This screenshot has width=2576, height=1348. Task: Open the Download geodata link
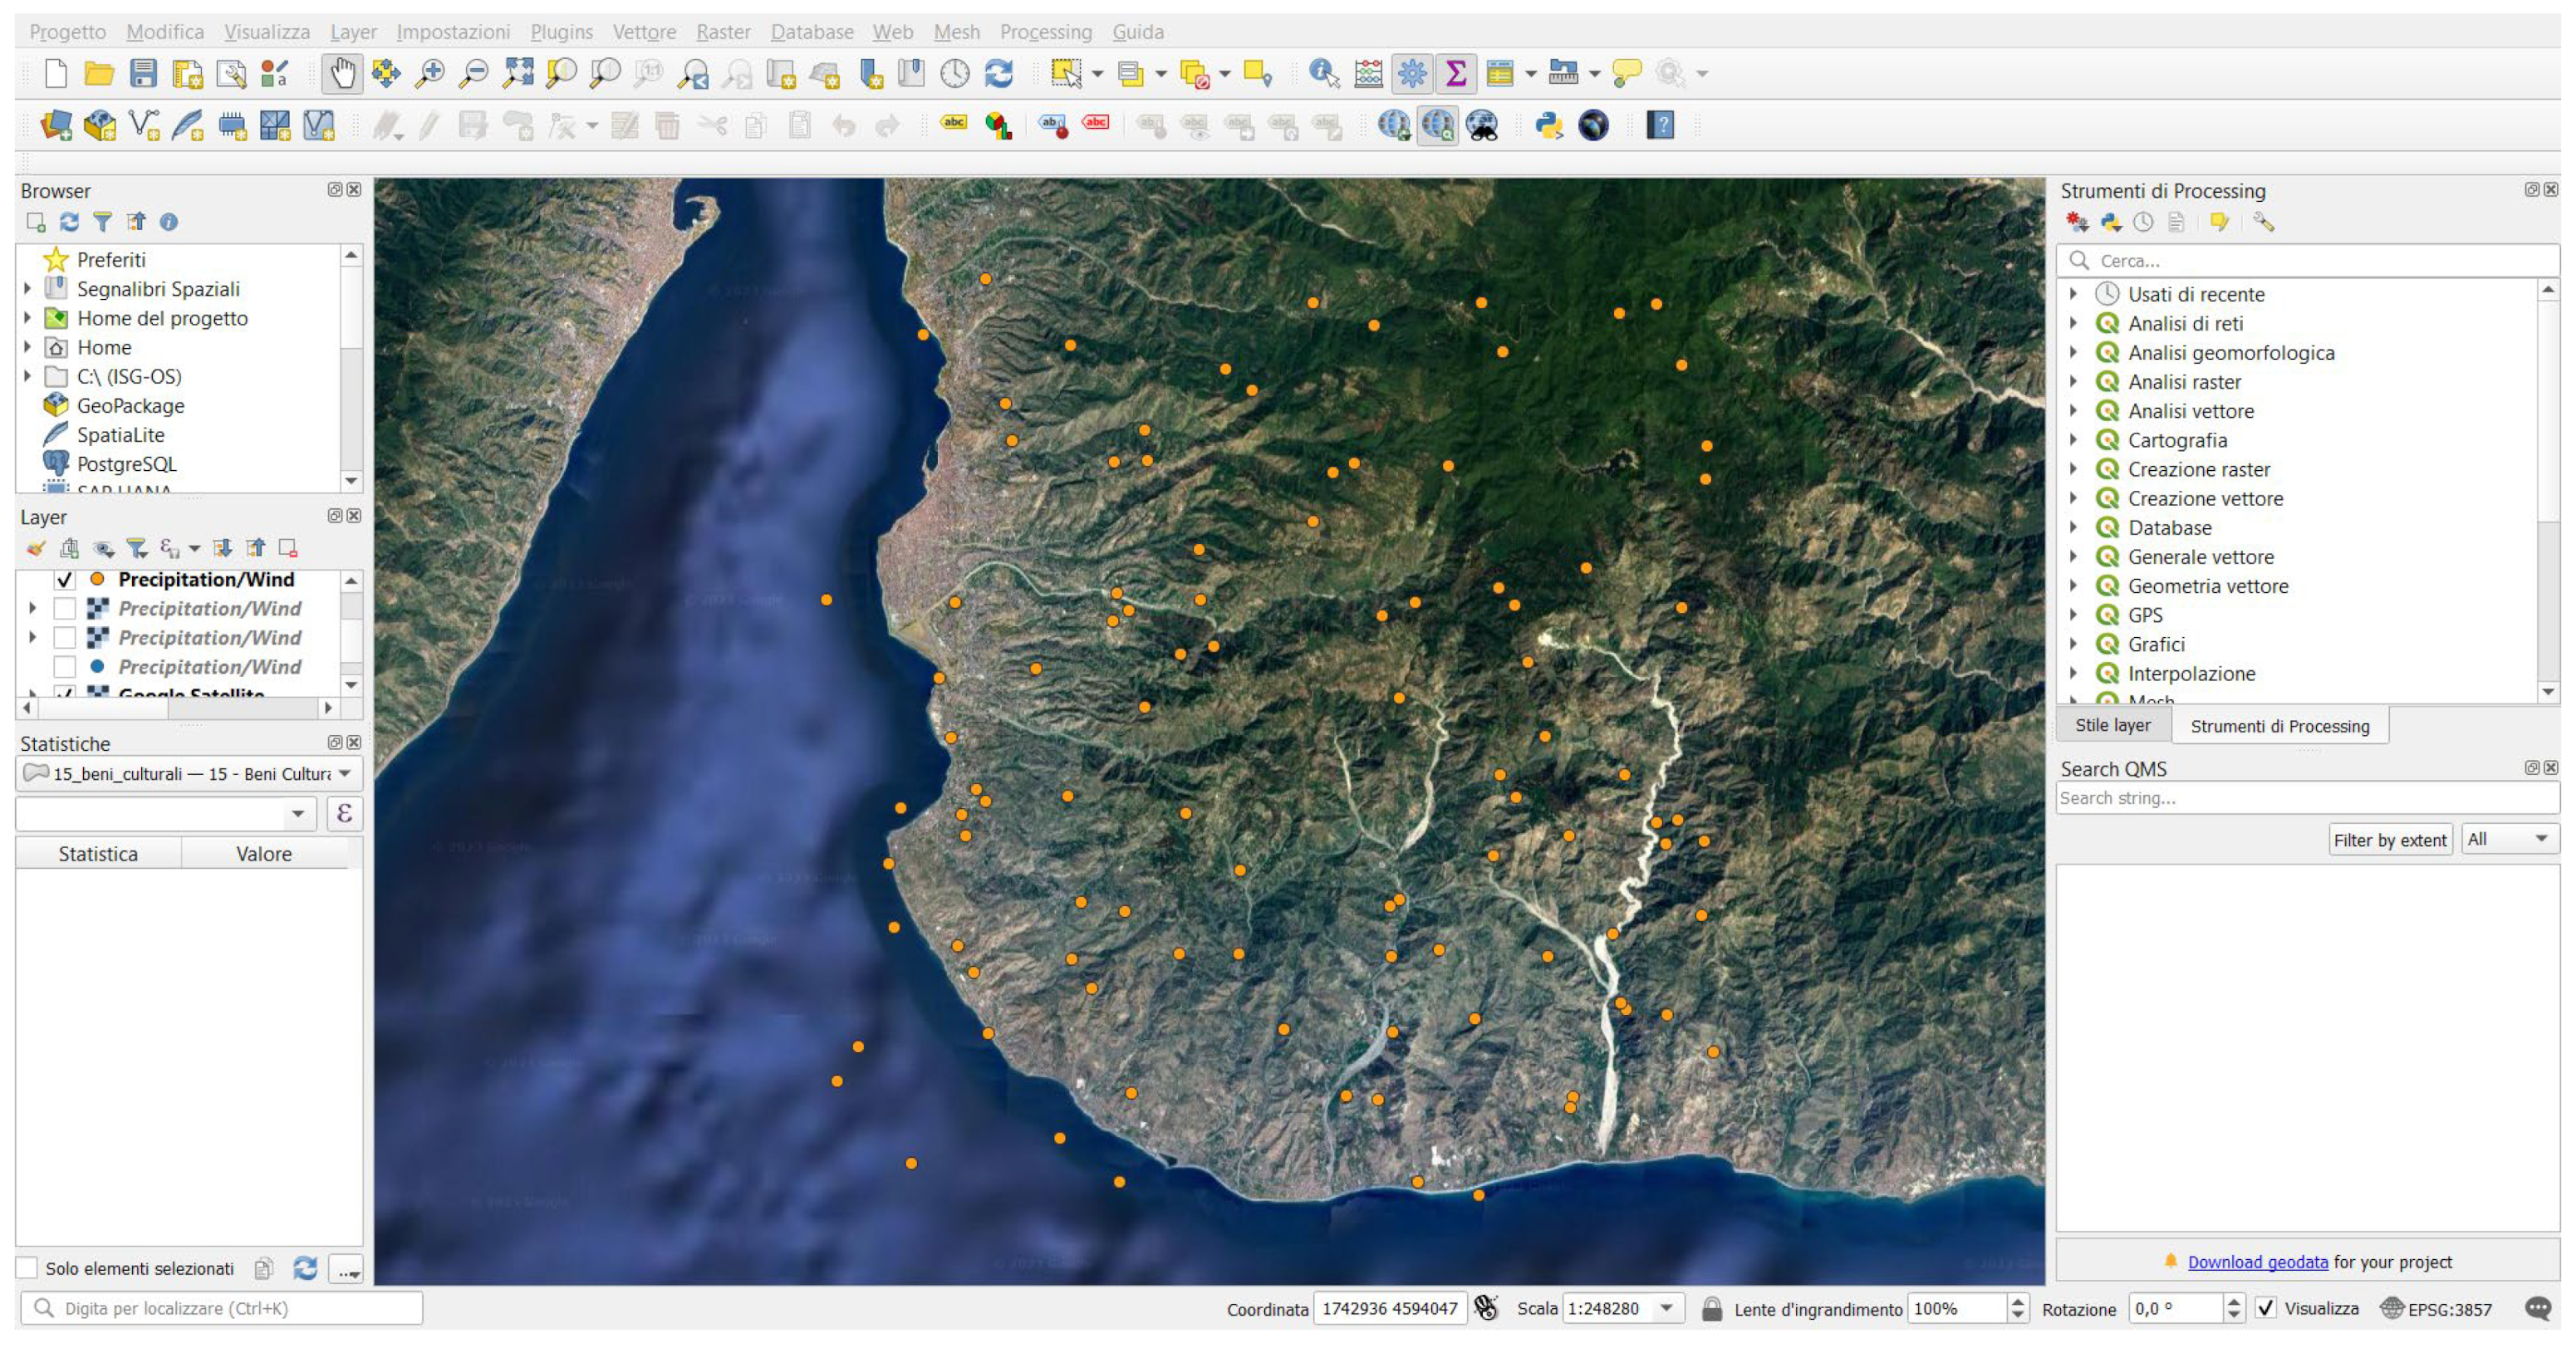pyautogui.click(x=2257, y=1262)
